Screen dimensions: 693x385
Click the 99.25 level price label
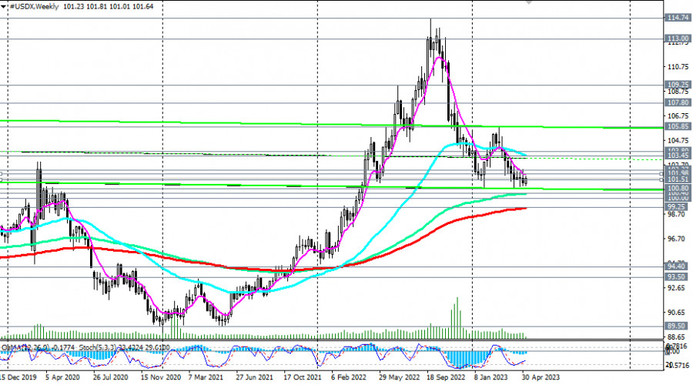[677, 207]
